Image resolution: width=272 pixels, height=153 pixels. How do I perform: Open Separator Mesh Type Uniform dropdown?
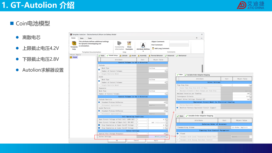click(158, 91)
